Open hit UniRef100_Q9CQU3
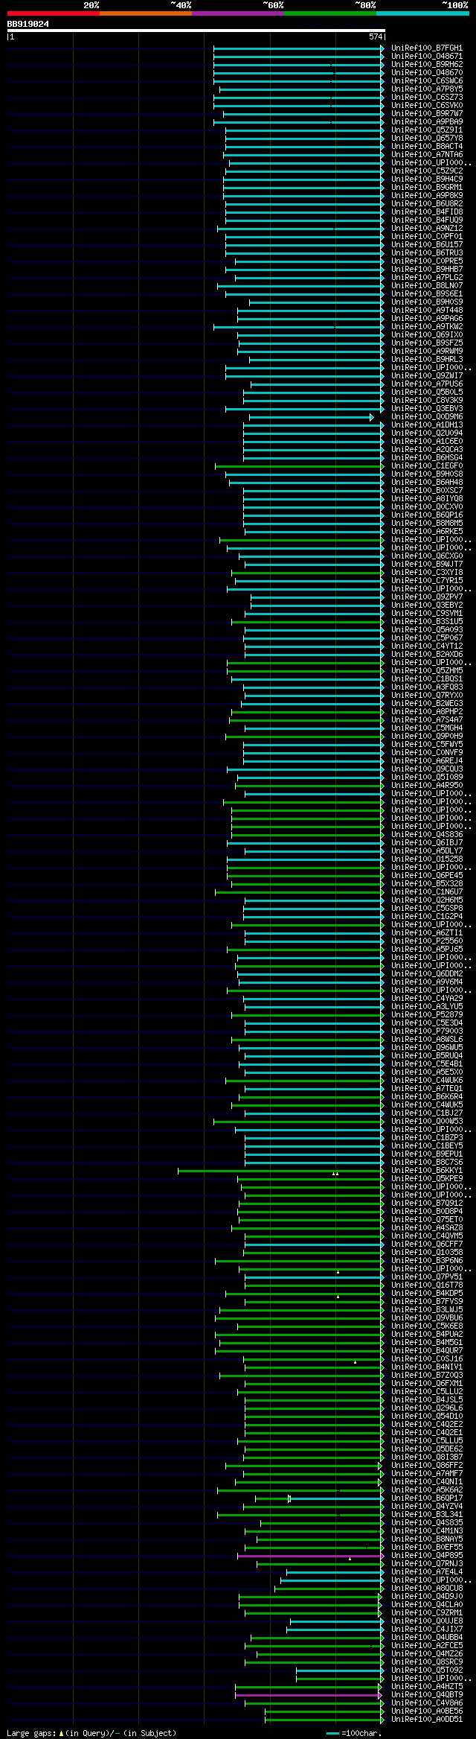 tap(427, 769)
